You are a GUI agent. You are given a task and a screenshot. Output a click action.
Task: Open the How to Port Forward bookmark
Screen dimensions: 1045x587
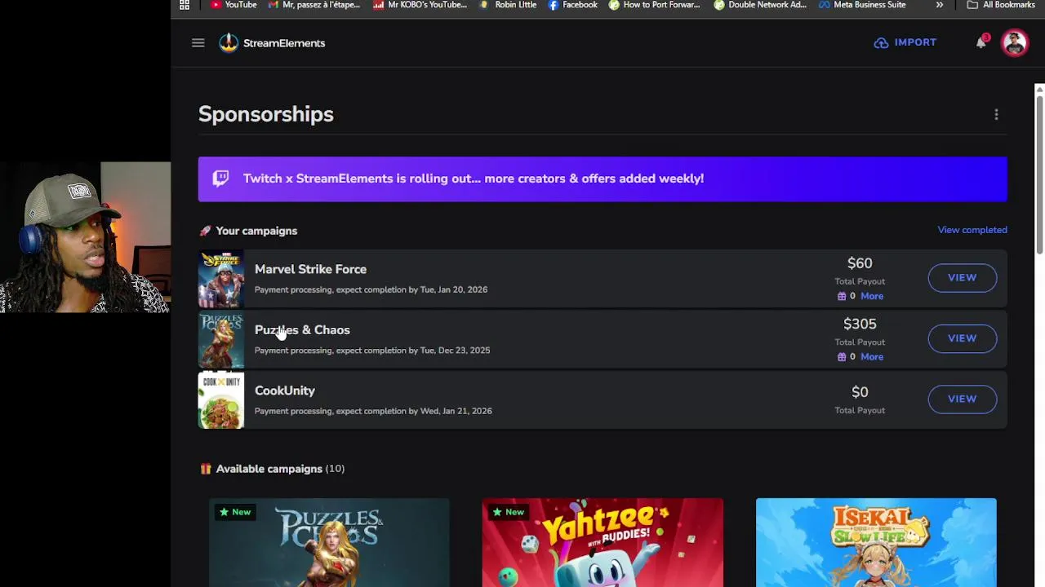point(654,5)
